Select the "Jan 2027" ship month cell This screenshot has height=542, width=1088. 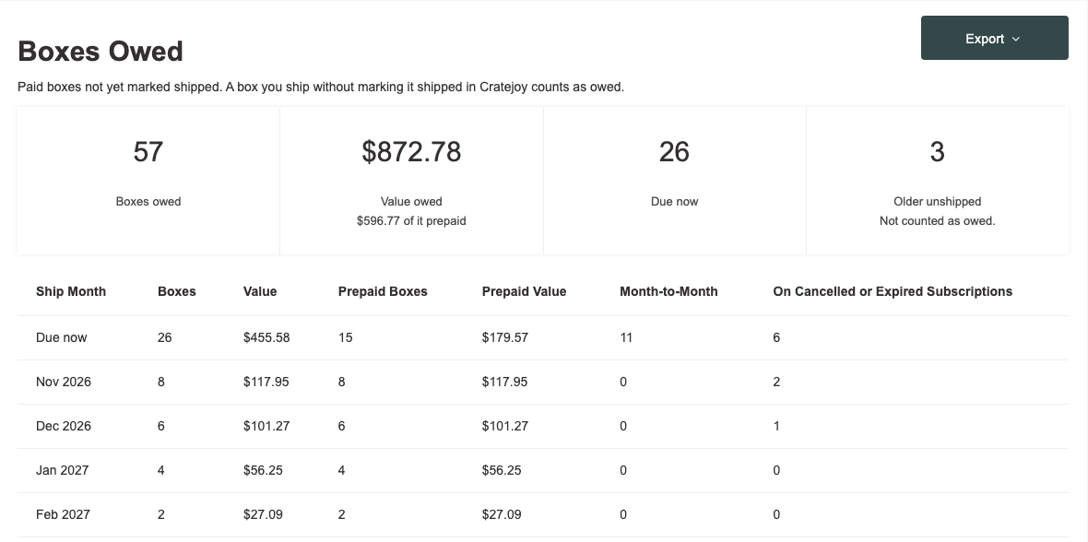click(x=63, y=471)
